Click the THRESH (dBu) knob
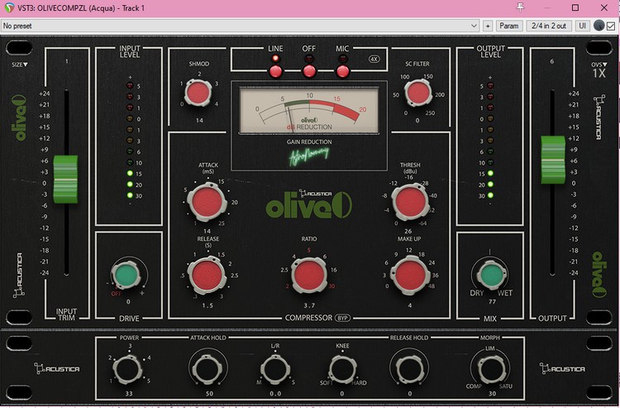 coord(410,202)
